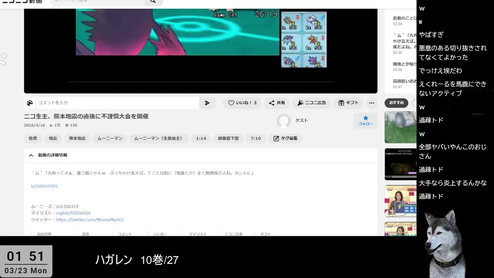Viewport: 494px width, 278px height.
Task: Click the comment timestamped 02:25
Action: pos(404,44)
